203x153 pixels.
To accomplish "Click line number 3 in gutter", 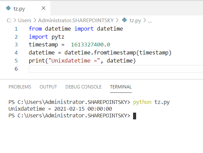I will pos(16,45).
